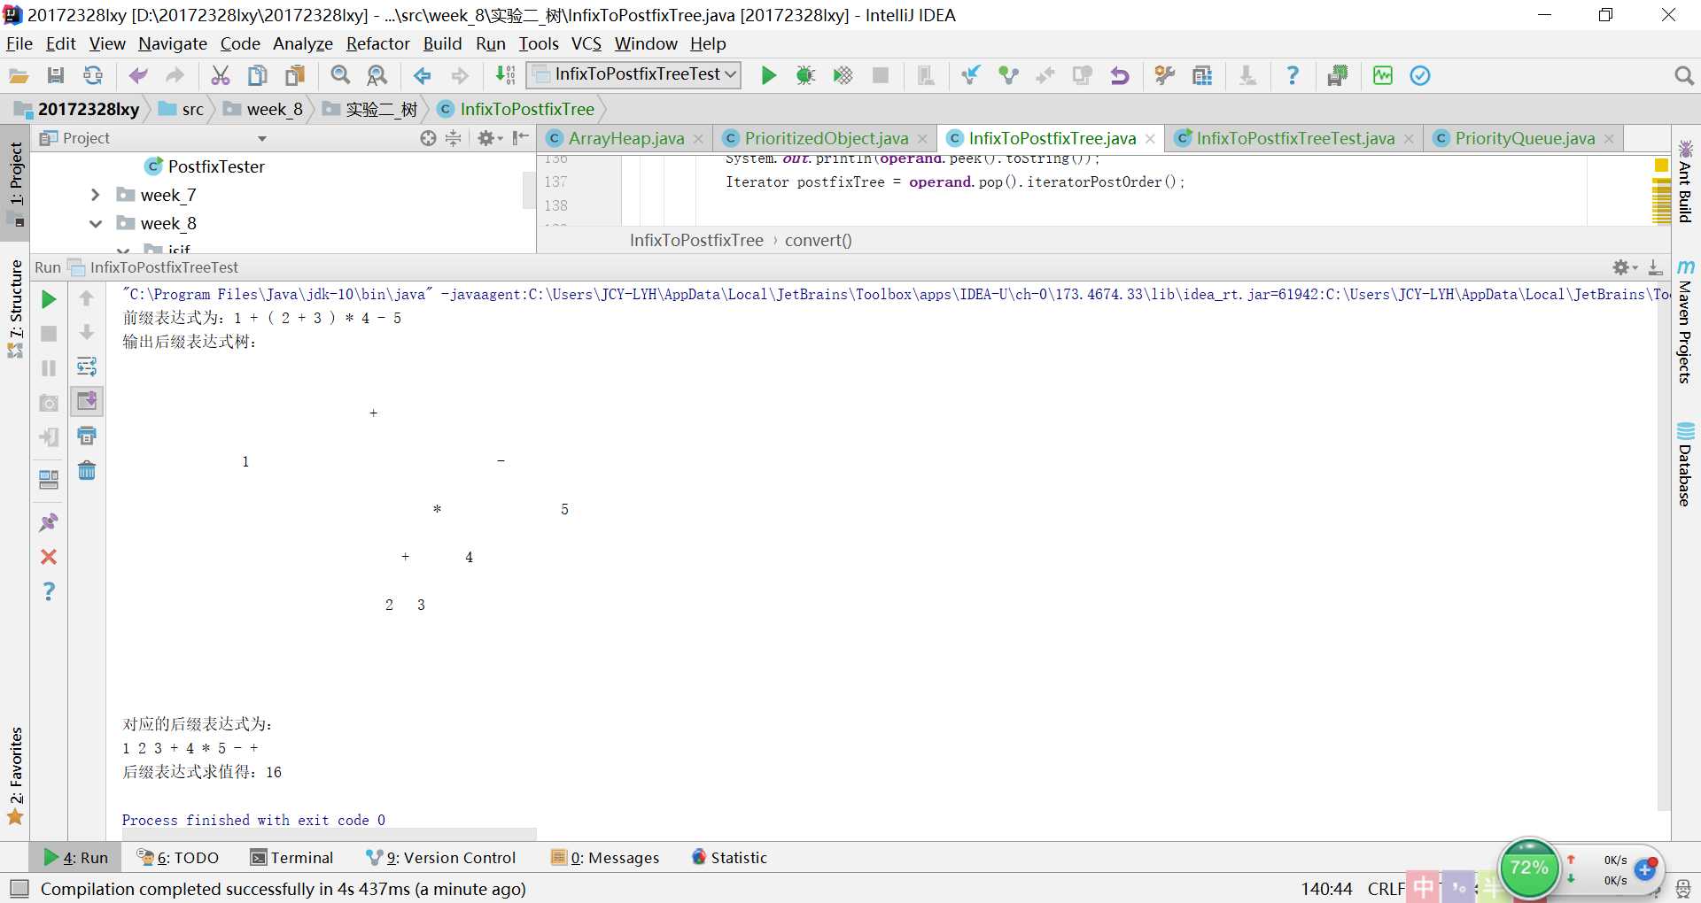Image resolution: width=1701 pixels, height=903 pixels.
Task: Click the Paste clipboard icon
Action: [x=295, y=76]
